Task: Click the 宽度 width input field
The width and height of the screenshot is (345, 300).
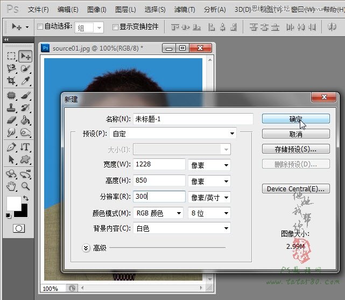Action: pyautogui.click(x=159, y=164)
